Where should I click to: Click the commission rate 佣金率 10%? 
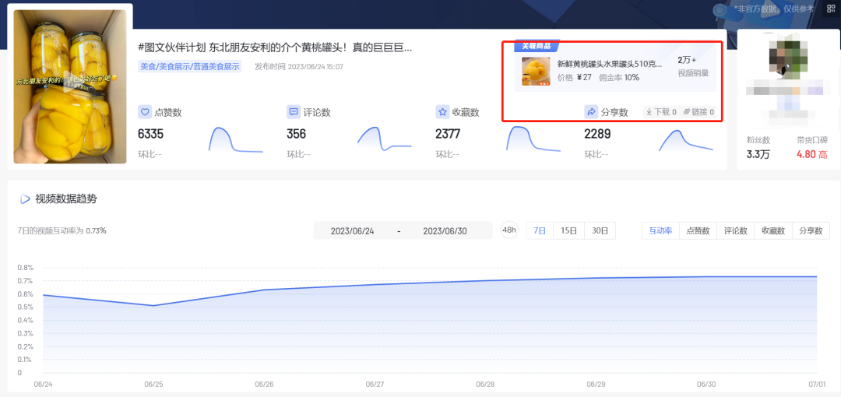[619, 77]
